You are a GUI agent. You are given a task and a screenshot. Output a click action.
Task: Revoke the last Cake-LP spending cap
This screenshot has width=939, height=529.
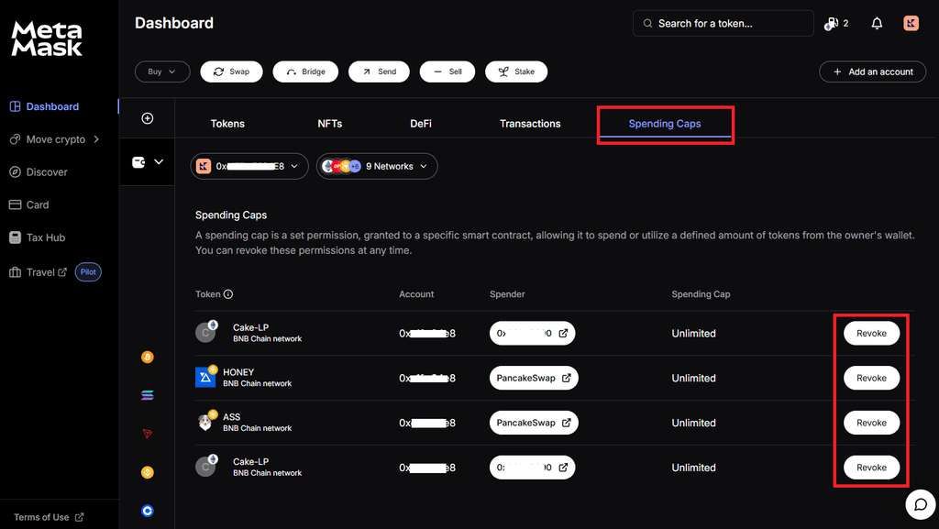point(871,468)
